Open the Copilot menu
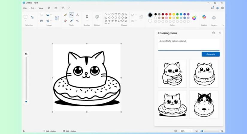 coord(204,17)
